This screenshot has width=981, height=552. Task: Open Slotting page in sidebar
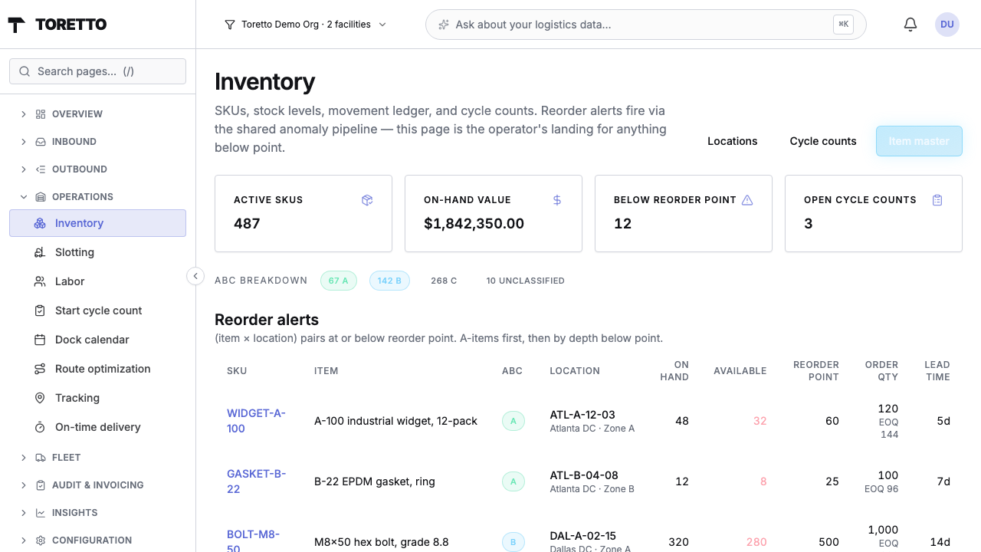[x=97, y=252]
